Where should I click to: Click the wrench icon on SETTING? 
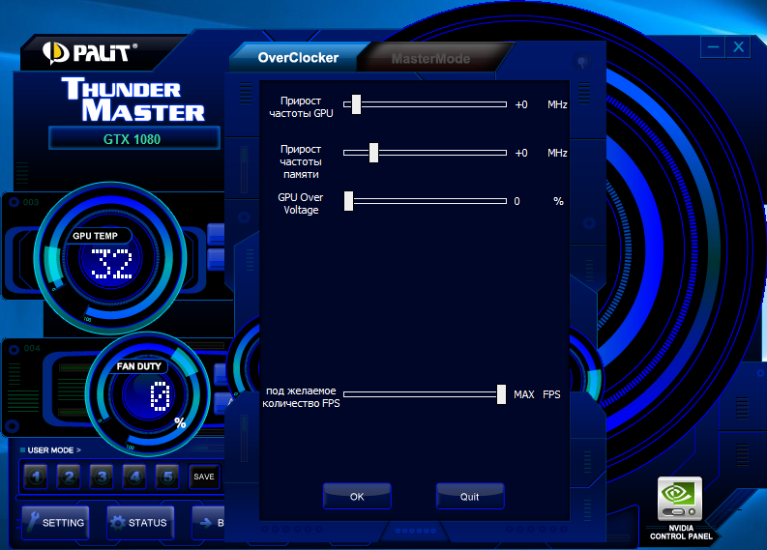[x=32, y=522]
